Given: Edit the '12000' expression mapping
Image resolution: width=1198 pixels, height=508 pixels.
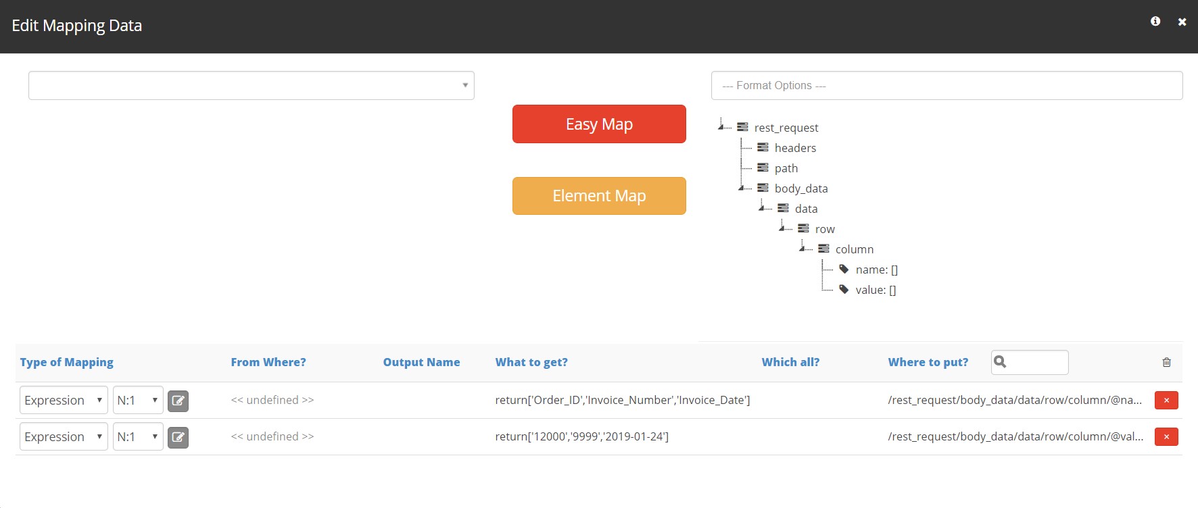Looking at the screenshot, I should [x=178, y=437].
